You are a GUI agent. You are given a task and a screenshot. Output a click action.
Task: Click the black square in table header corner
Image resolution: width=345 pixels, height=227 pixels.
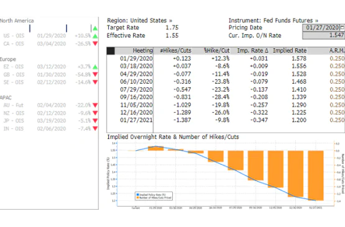pyautogui.click(x=111, y=51)
